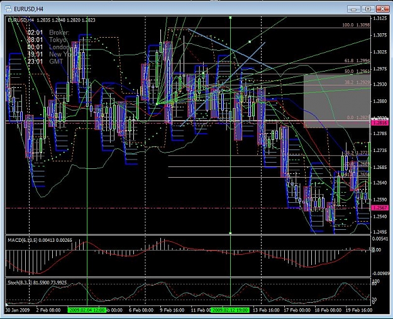Click the 2 Feb 08:00 time axis label

click(x=48, y=310)
